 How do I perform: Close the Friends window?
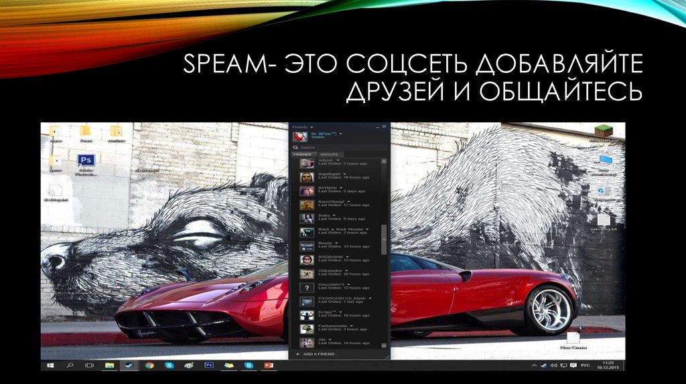point(384,126)
